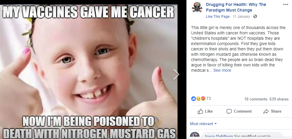Open the 11 January post date link
The width and height of the screenshot is (292, 139).
(x=241, y=17)
